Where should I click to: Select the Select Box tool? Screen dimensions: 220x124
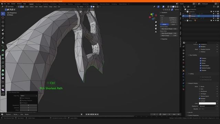(x=3, y=14)
